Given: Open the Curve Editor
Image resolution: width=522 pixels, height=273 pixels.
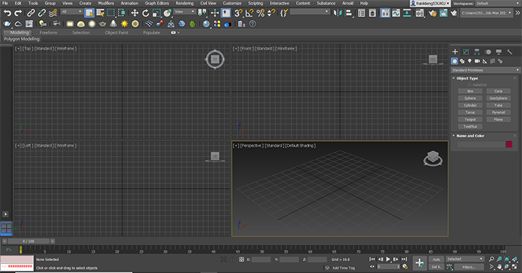Looking at the screenshot, I should [396, 13].
